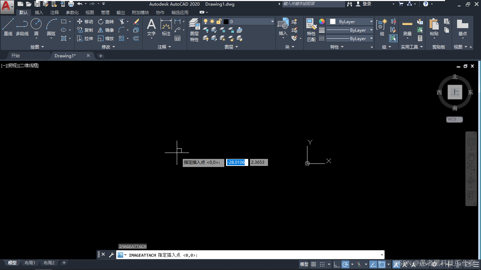Screen dimensions: 481x270
Task: Expand the Draw (绘图) panel
Action: point(37,47)
